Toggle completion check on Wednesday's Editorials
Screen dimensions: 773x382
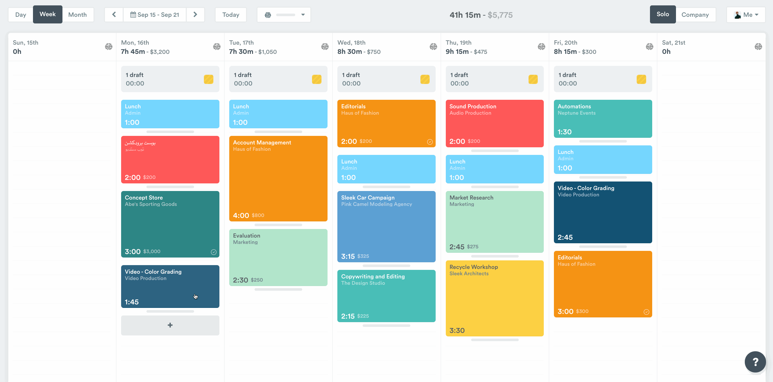pyautogui.click(x=430, y=142)
